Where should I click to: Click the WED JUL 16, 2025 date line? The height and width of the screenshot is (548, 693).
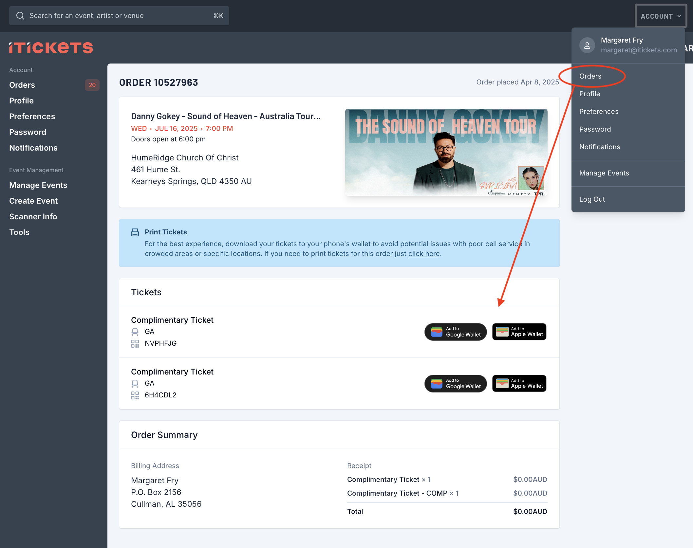182,129
